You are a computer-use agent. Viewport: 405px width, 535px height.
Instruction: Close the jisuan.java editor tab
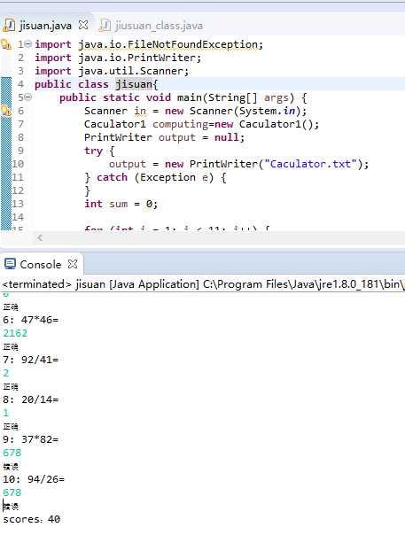tap(83, 25)
